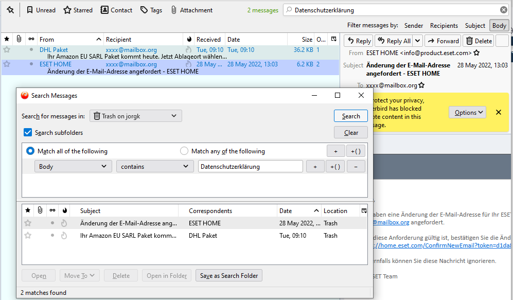Open the contains condition dropdown
Image resolution: width=513 pixels, height=300 pixels.
(x=154, y=166)
